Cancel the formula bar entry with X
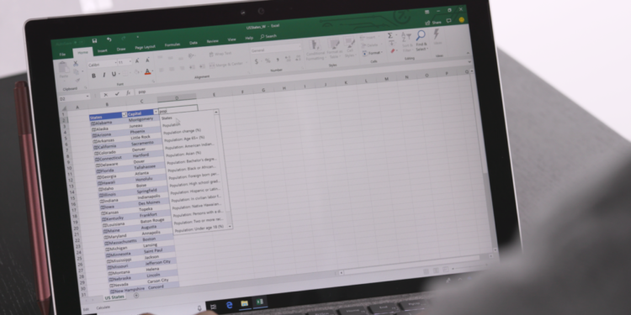Image resolution: width=631 pixels, height=315 pixels. (105, 95)
